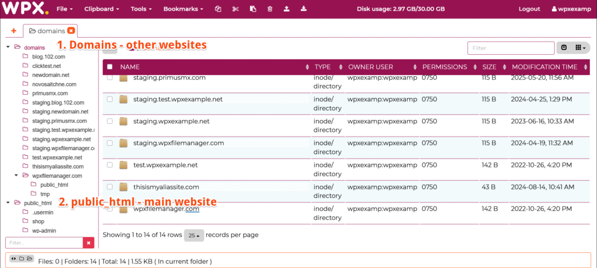Tick the select-all checkbox in table header
This screenshot has height=268, width=597.
(110, 67)
